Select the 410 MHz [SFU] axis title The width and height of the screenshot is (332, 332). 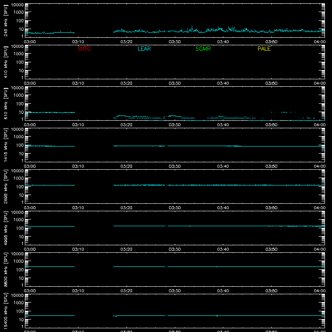click(x=6, y=62)
